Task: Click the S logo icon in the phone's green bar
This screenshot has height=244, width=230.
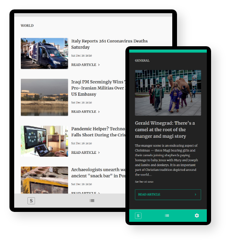Action: [138, 216]
